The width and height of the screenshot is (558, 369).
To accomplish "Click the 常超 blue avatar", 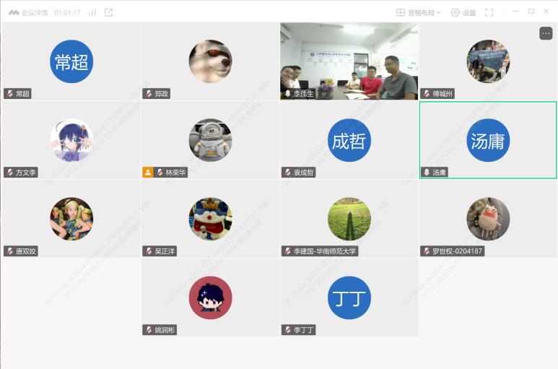I will [x=71, y=61].
